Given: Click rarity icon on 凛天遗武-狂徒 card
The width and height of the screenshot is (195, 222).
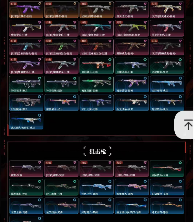Looking at the screenshot, I should (145, 4).
